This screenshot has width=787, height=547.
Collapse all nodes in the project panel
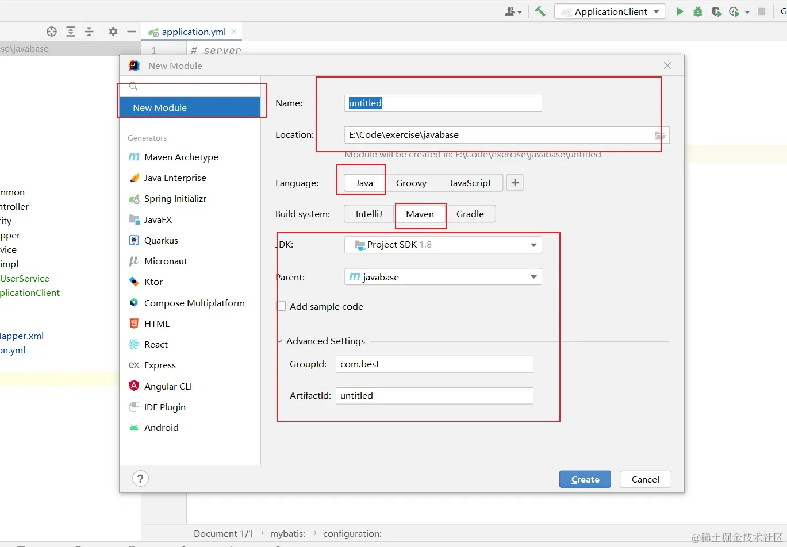(x=89, y=32)
